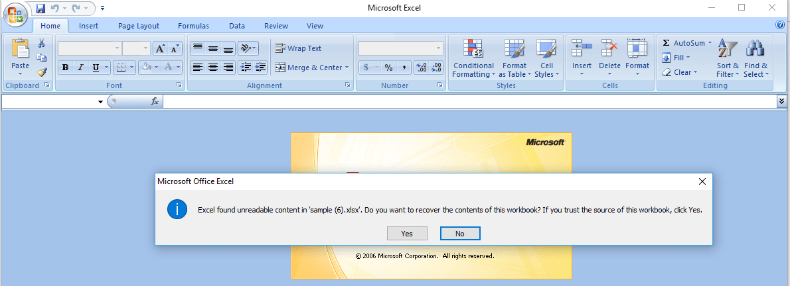Screen dimensions: 790x286
Task: Open Cell Styles gallery
Action: (x=546, y=58)
